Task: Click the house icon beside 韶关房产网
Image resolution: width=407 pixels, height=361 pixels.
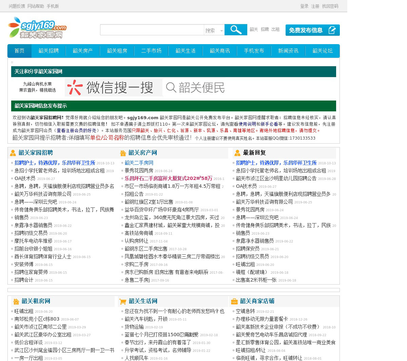Action: [123, 153]
